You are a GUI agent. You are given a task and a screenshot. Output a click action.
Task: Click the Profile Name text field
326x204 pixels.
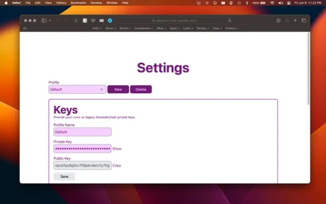(x=82, y=132)
